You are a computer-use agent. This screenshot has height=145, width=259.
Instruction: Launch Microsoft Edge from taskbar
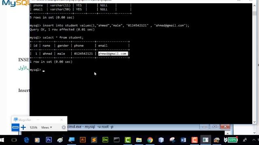(26, 140)
